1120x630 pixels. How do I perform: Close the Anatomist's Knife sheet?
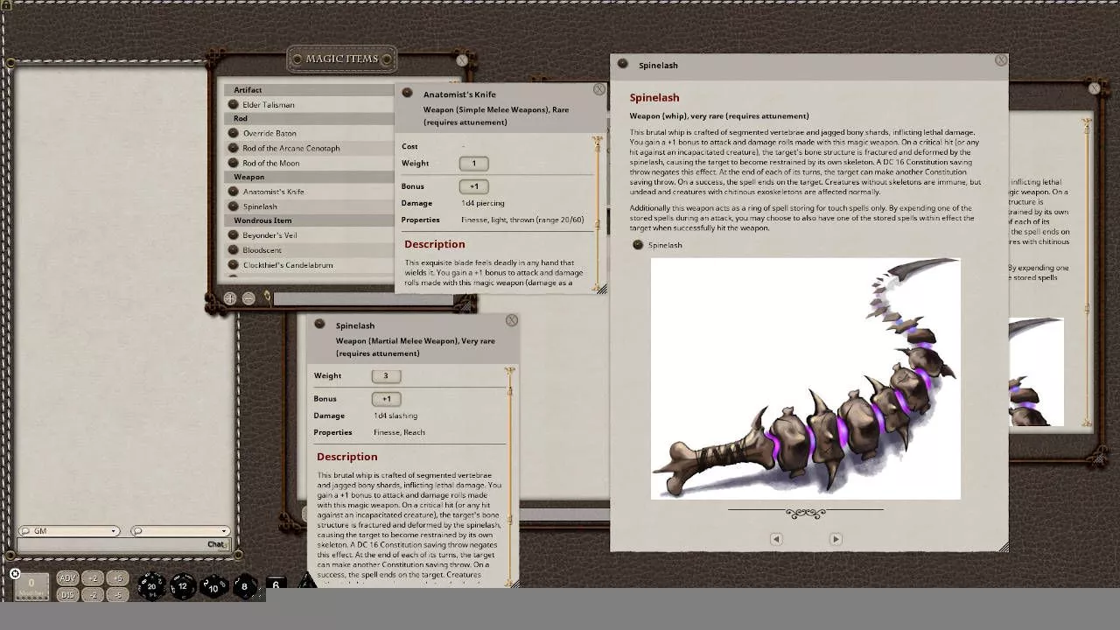coord(599,89)
